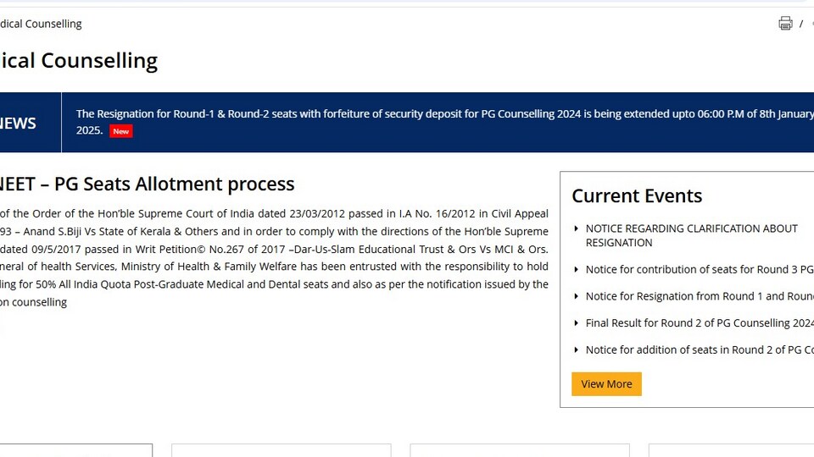Click arrow bullet beside contribution of seats notice
This screenshot has height=457, width=814.
577,269
